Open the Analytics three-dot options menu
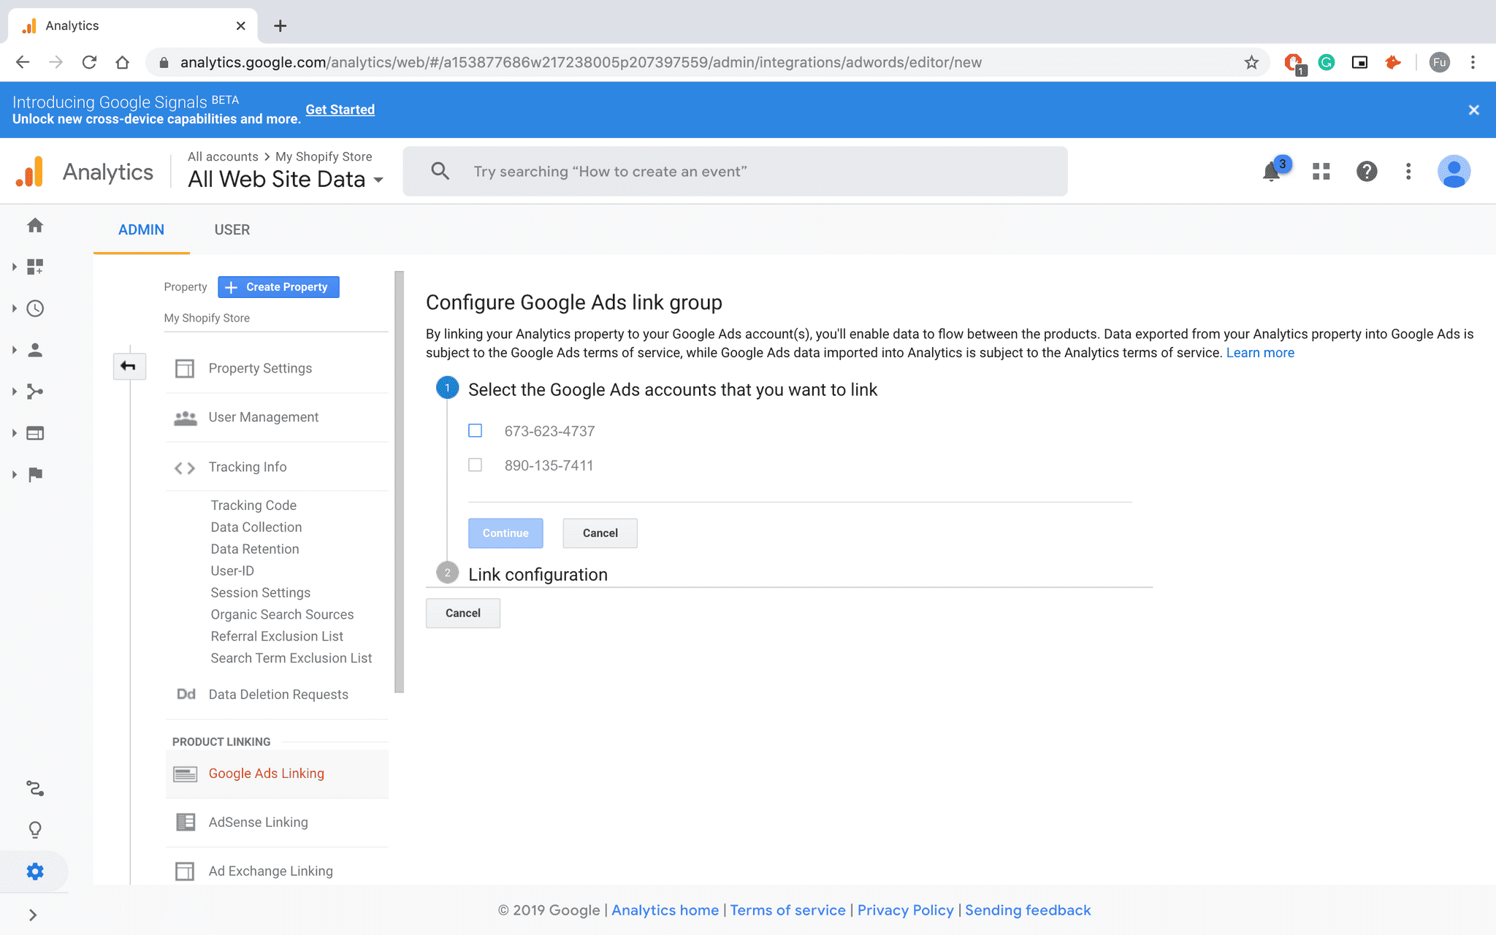Image resolution: width=1496 pixels, height=935 pixels. coord(1408,172)
